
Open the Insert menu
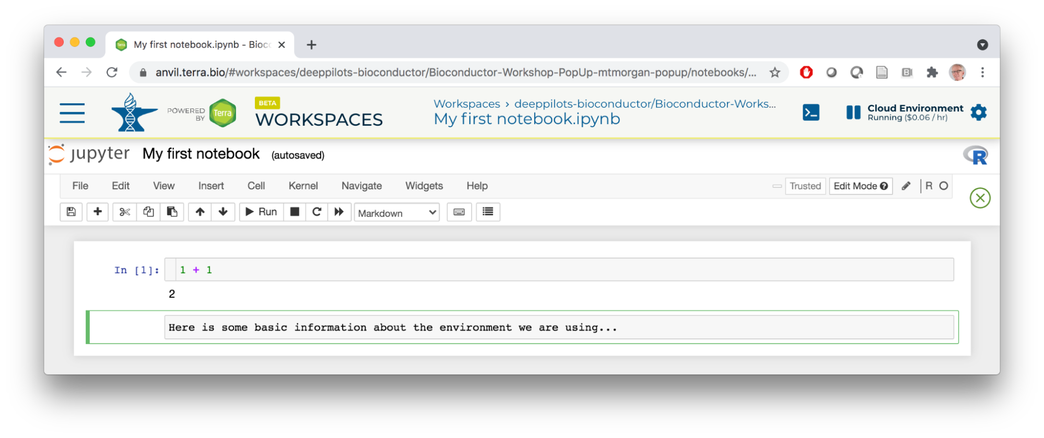coord(211,186)
